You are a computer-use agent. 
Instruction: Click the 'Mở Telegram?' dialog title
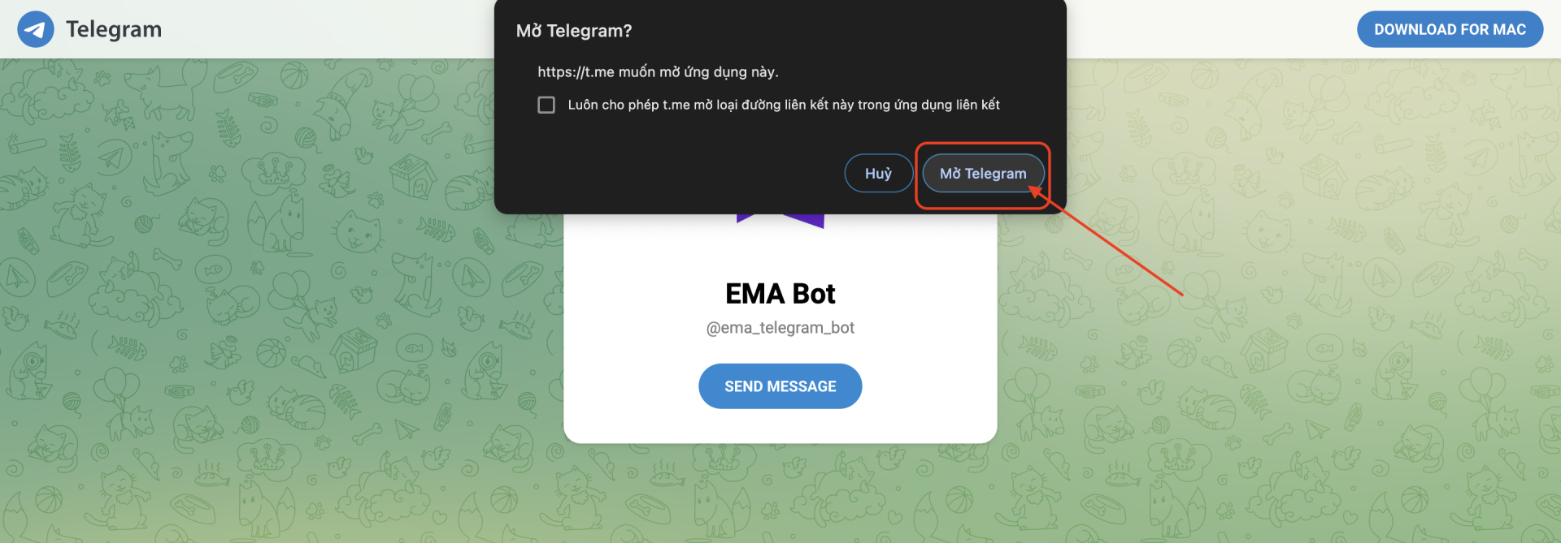point(574,31)
